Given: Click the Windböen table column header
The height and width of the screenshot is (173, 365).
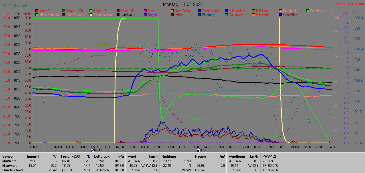Looking at the screenshot, I should 237,156.
